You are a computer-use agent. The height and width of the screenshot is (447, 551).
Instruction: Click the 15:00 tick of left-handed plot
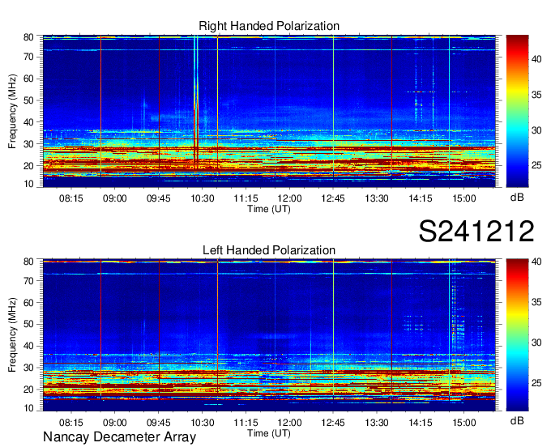(x=463, y=423)
